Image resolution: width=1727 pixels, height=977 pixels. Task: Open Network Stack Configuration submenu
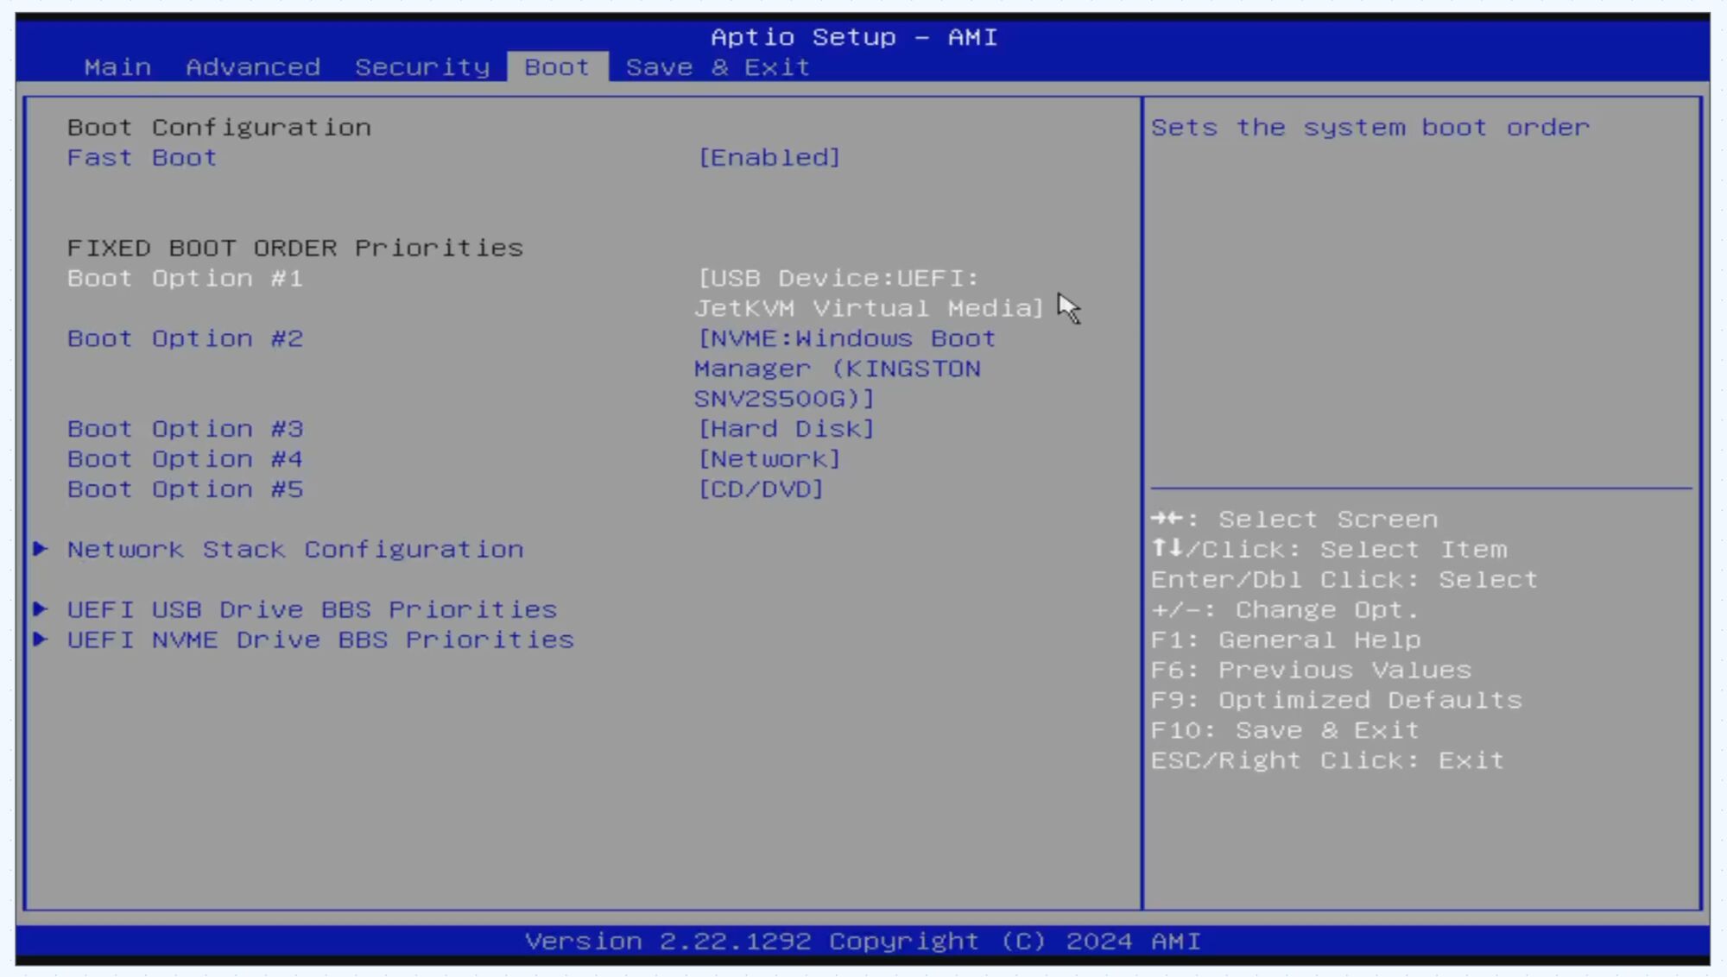(295, 550)
